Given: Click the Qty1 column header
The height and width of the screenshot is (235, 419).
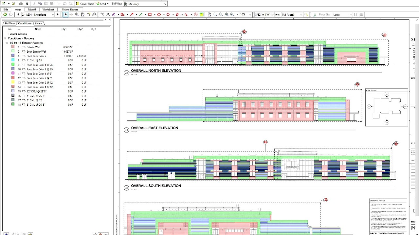Looking at the screenshot, I should pyautogui.click(x=64, y=29).
